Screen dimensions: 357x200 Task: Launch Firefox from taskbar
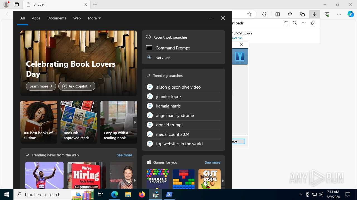click(x=142, y=194)
